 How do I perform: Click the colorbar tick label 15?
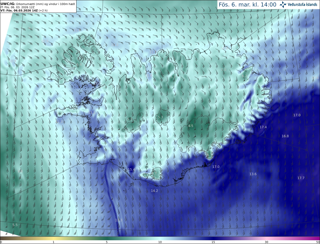[213, 242]
